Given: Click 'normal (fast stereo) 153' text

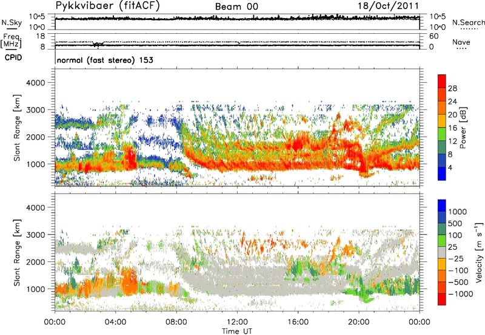Looking at the screenshot, I should (x=105, y=60).
